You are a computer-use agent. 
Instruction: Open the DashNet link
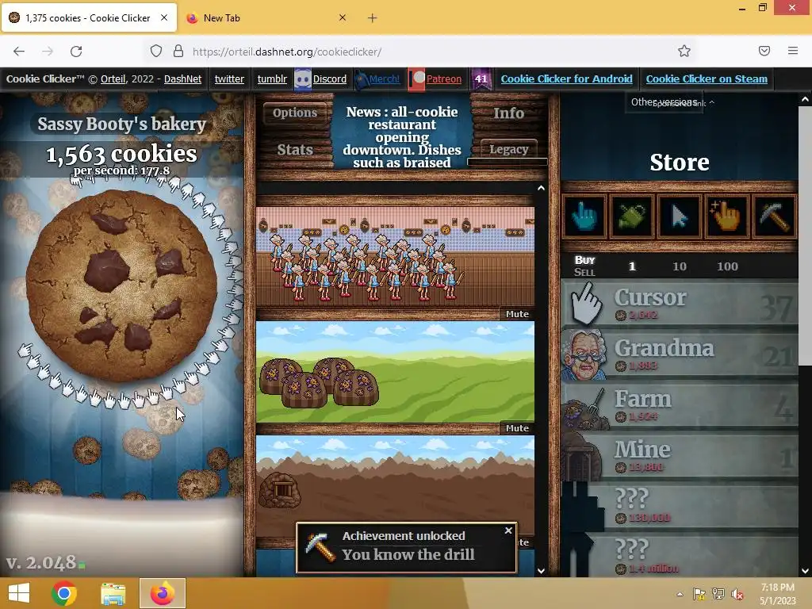click(x=183, y=79)
